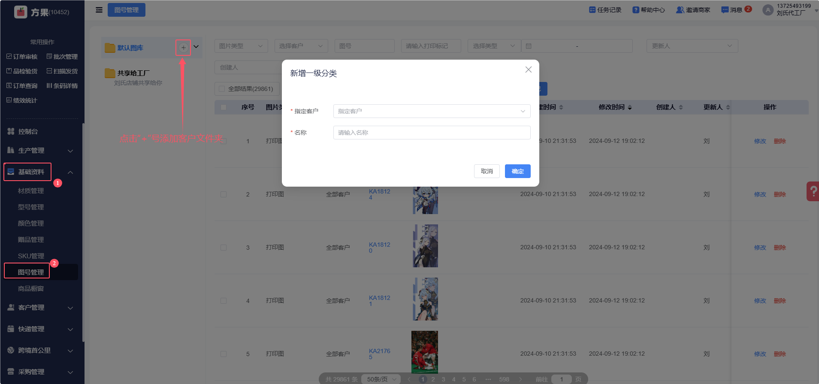Switch to the 图号管理 tab
This screenshot has height=384, width=819.
coord(127,10)
